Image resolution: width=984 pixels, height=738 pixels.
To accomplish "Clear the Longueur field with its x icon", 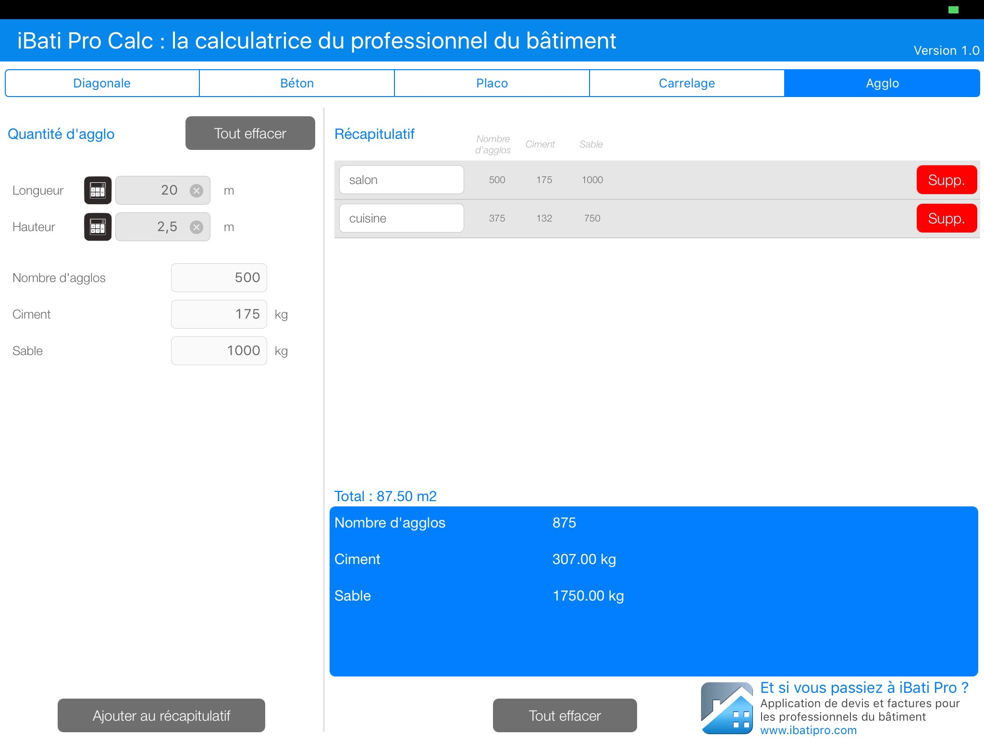I will 196,191.
